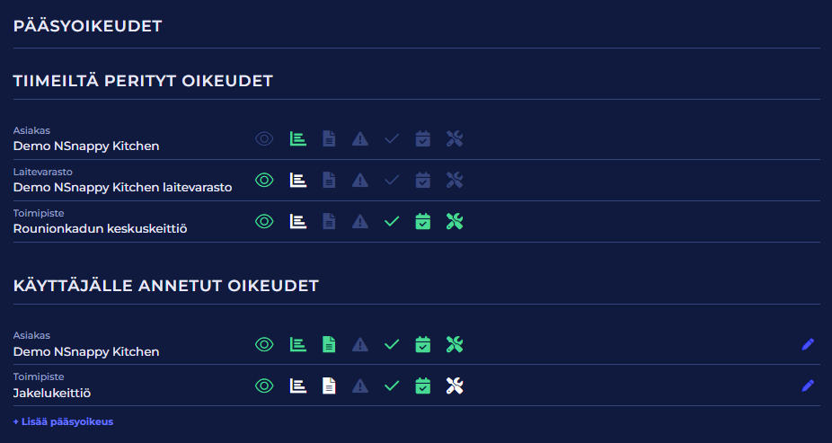Image resolution: width=832 pixels, height=443 pixels.
Task: Click calendar icon in Rounionkadun keskuskeittiö row
Action: (423, 221)
